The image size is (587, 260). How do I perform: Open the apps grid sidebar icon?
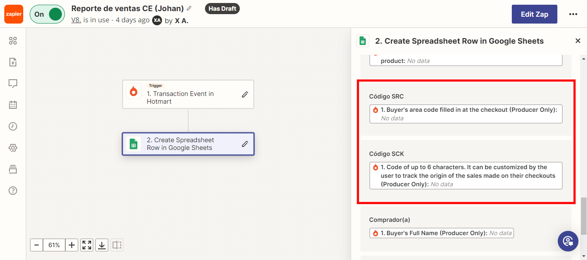click(13, 41)
